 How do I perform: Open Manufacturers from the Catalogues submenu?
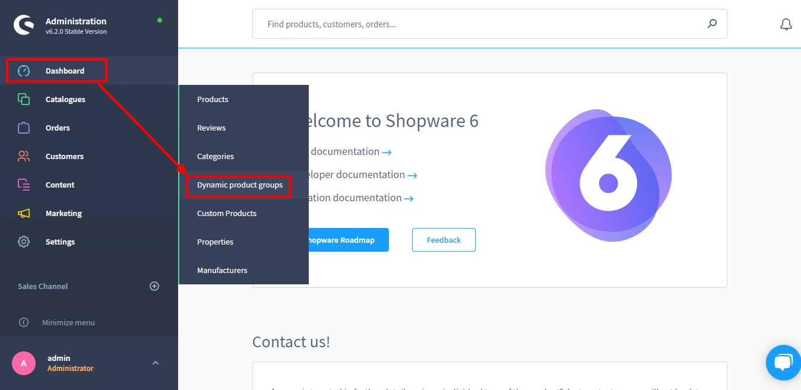coord(222,270)
